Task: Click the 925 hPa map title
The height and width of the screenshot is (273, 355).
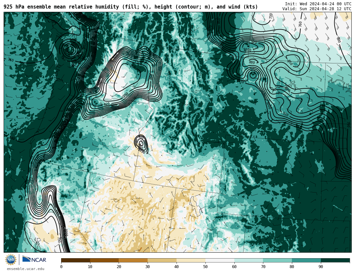Action: point(130,7)
